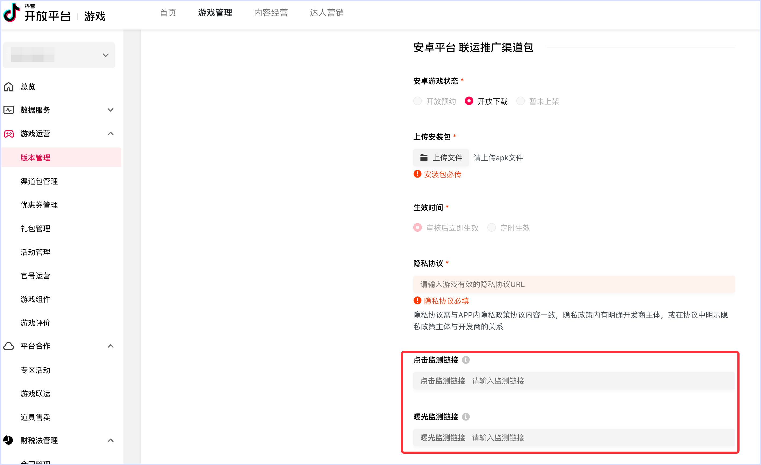Open 优惠券管理 in sidebar

[x=39, y=205]
